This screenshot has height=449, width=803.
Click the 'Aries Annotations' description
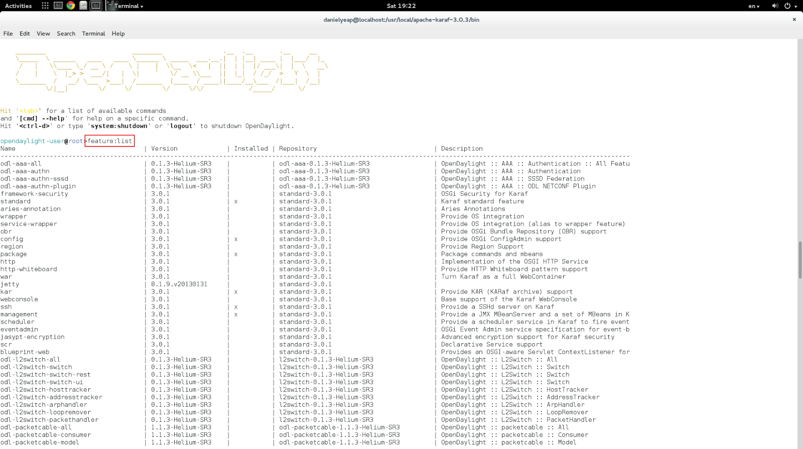click(x=473, y=209)
